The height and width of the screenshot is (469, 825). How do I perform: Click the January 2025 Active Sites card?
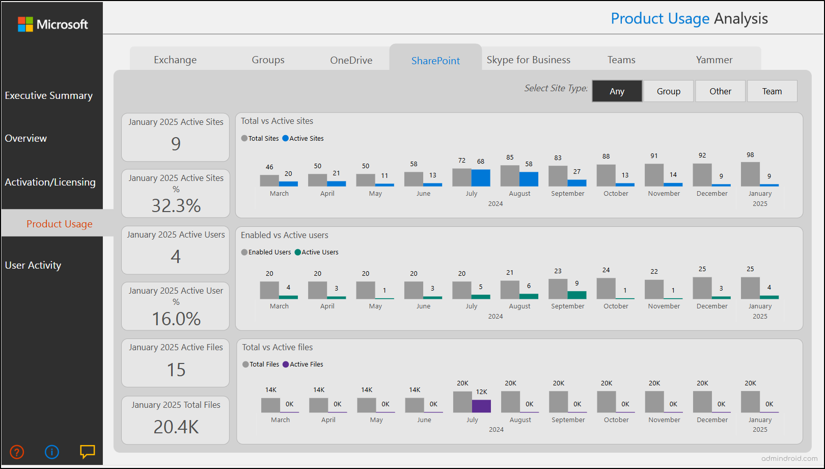click(x=175, y=137)
